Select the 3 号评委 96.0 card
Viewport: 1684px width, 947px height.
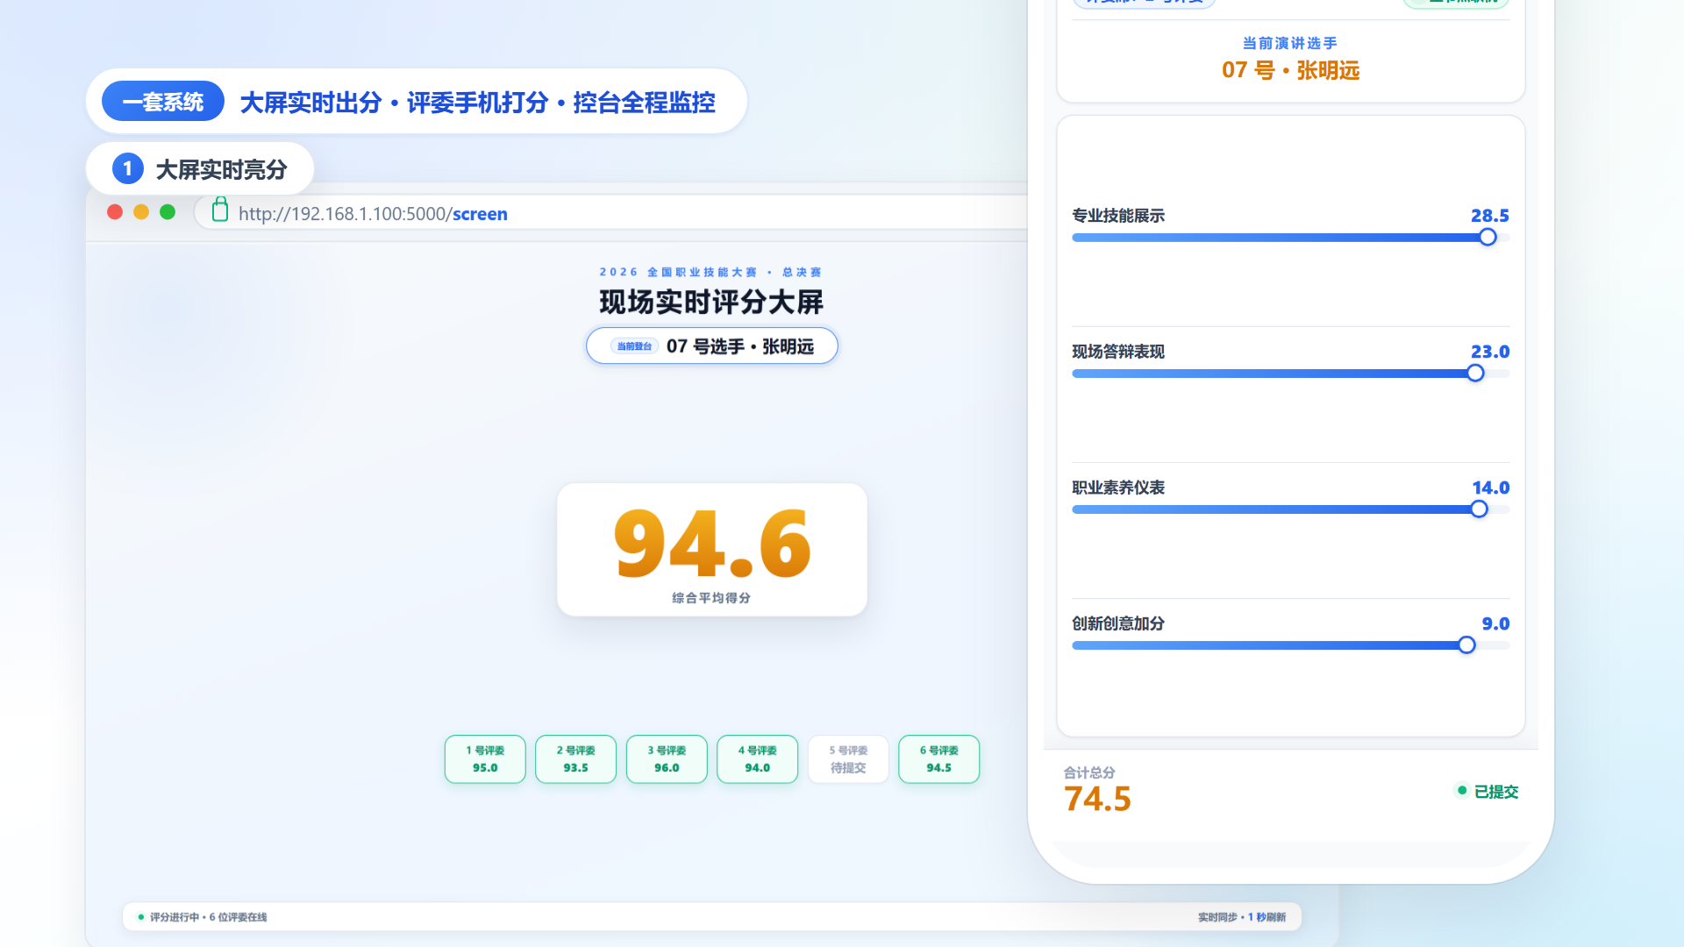click(667, 759)
